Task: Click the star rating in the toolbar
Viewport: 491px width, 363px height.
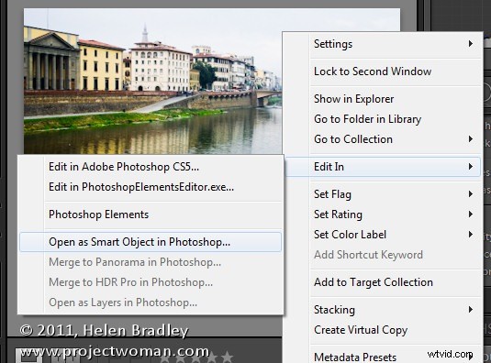Action: pyautogui.click(x=196, y=357)
